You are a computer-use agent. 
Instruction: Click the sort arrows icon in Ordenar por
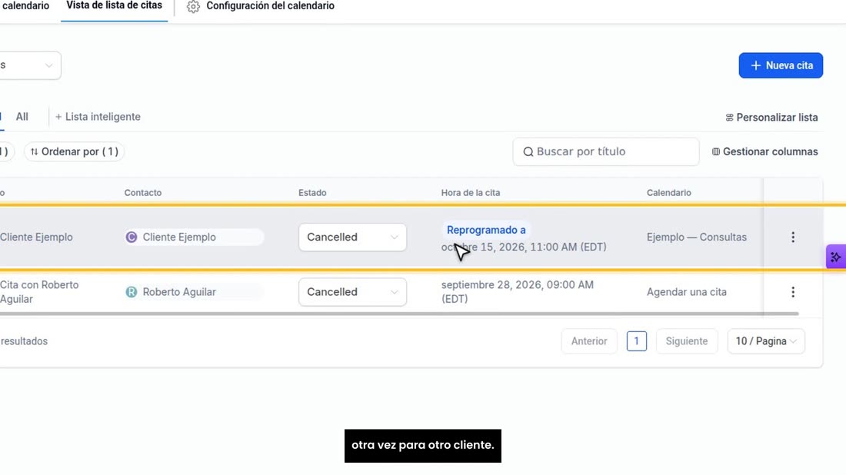click(x=34, y=152)
